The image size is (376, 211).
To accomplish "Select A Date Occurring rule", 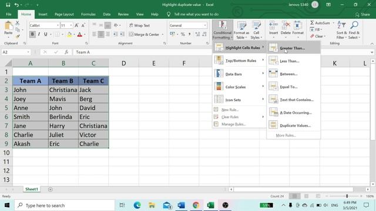I will click(x=294, y=113).
